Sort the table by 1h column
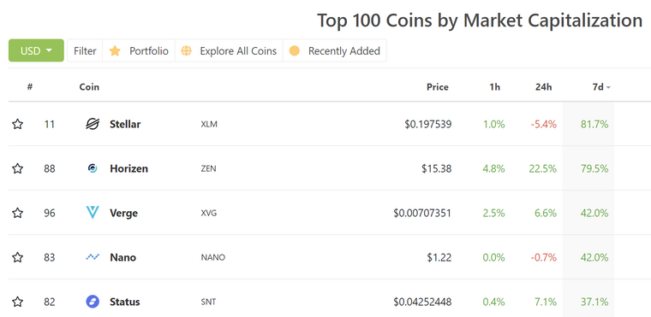651x317 pixels. [495, 87]
